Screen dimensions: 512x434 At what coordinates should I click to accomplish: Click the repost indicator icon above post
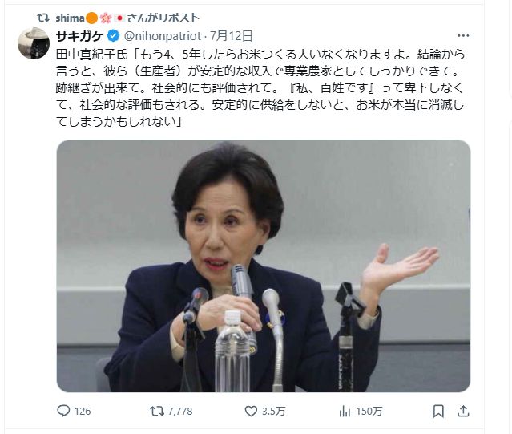tap(43, 18)
